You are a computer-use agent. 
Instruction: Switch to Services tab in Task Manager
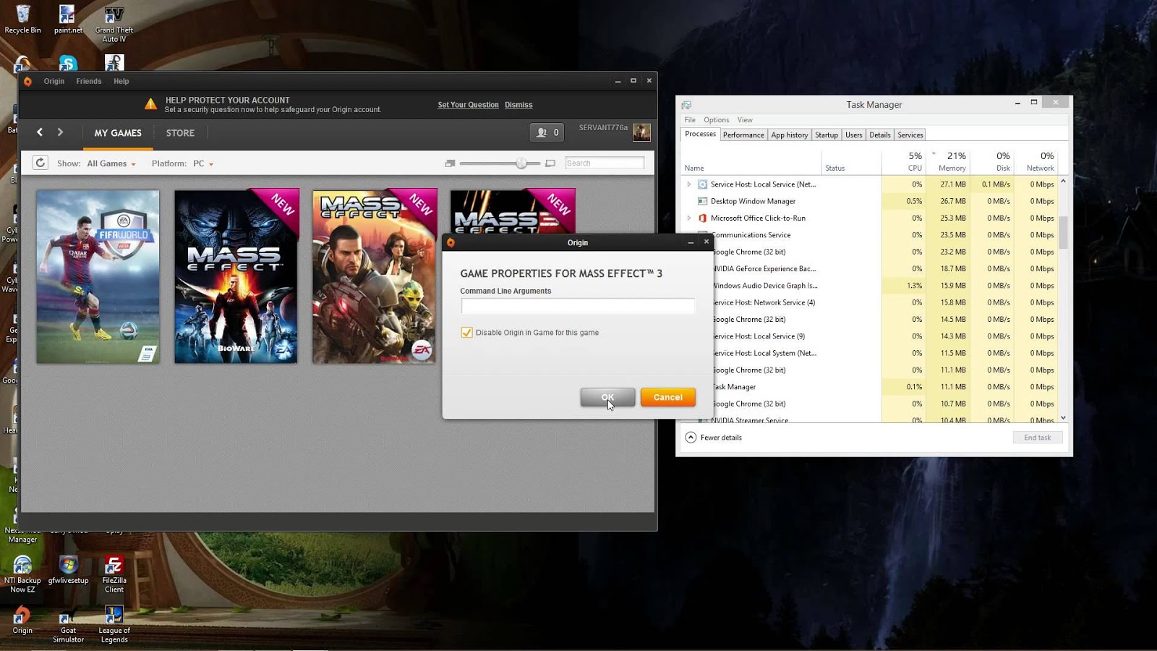(910, 135)
